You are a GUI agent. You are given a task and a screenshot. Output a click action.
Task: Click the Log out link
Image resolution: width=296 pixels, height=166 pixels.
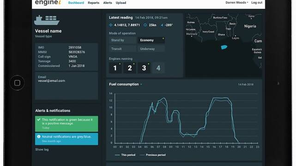(x=257, y=3)
